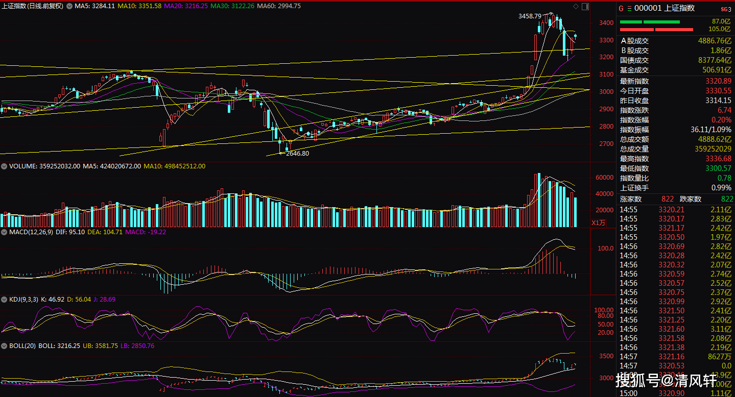The height and width of the screenshot is (397, 735).
Task: Select the tick row priced 3321.60
Action: (x=675, y=329)
